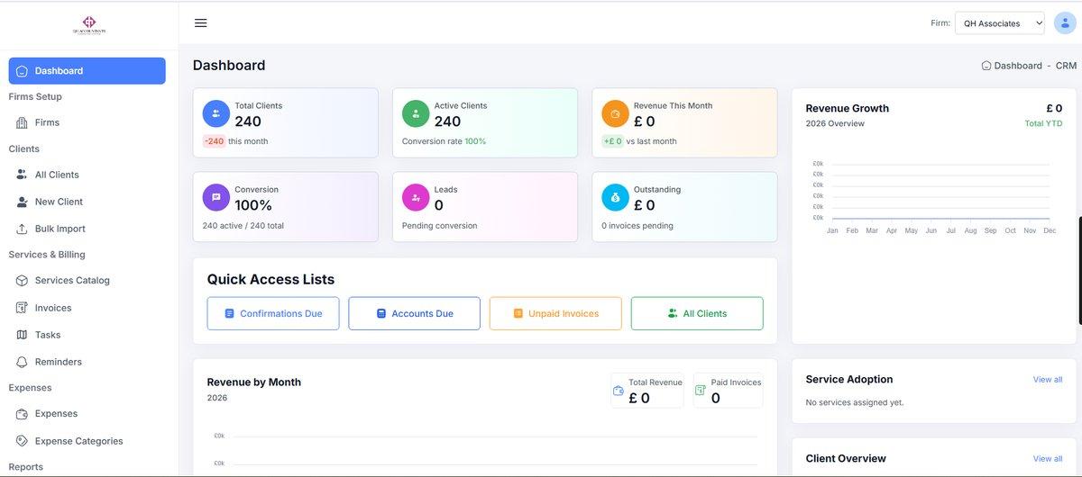The image size is (1082, 477).
Task: Click the Revenue Growth heading
Action: pyautogui.click(x=848, y=108)
